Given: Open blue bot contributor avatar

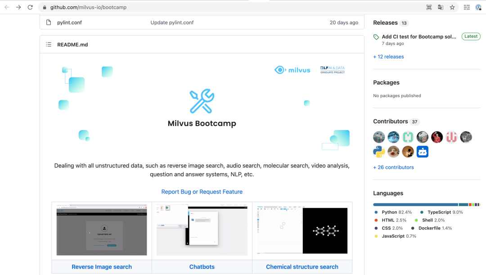Looking at the screenshot, I should click(423, 152).
